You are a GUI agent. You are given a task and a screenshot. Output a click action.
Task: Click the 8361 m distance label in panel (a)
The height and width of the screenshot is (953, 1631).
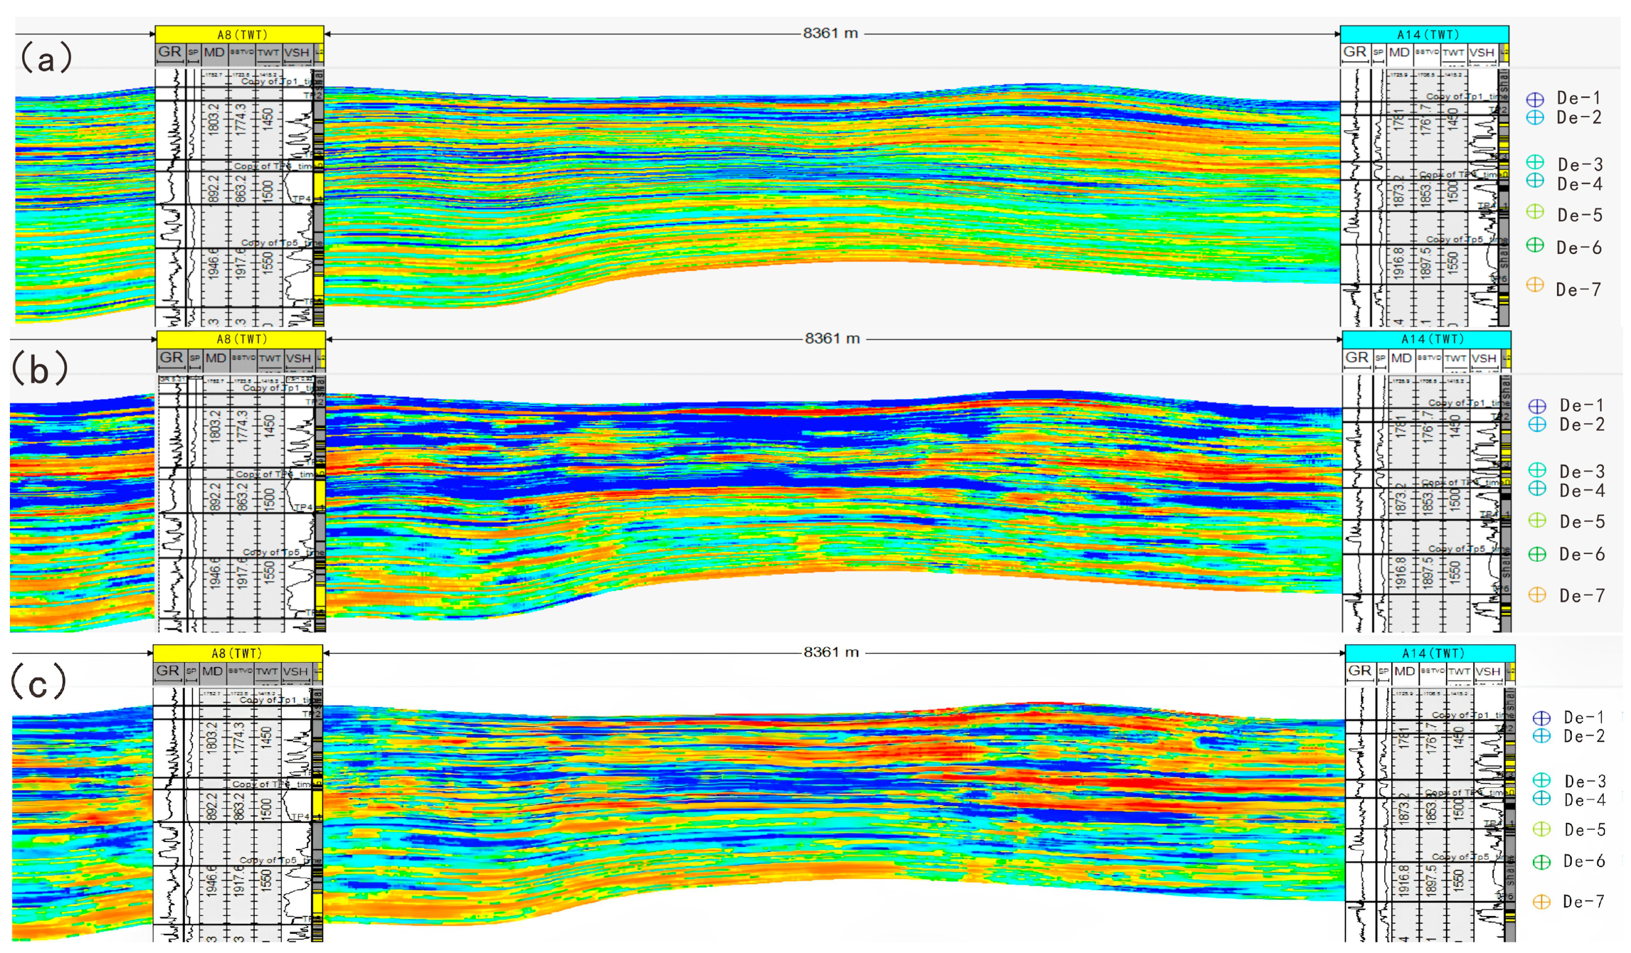point(831,34)
